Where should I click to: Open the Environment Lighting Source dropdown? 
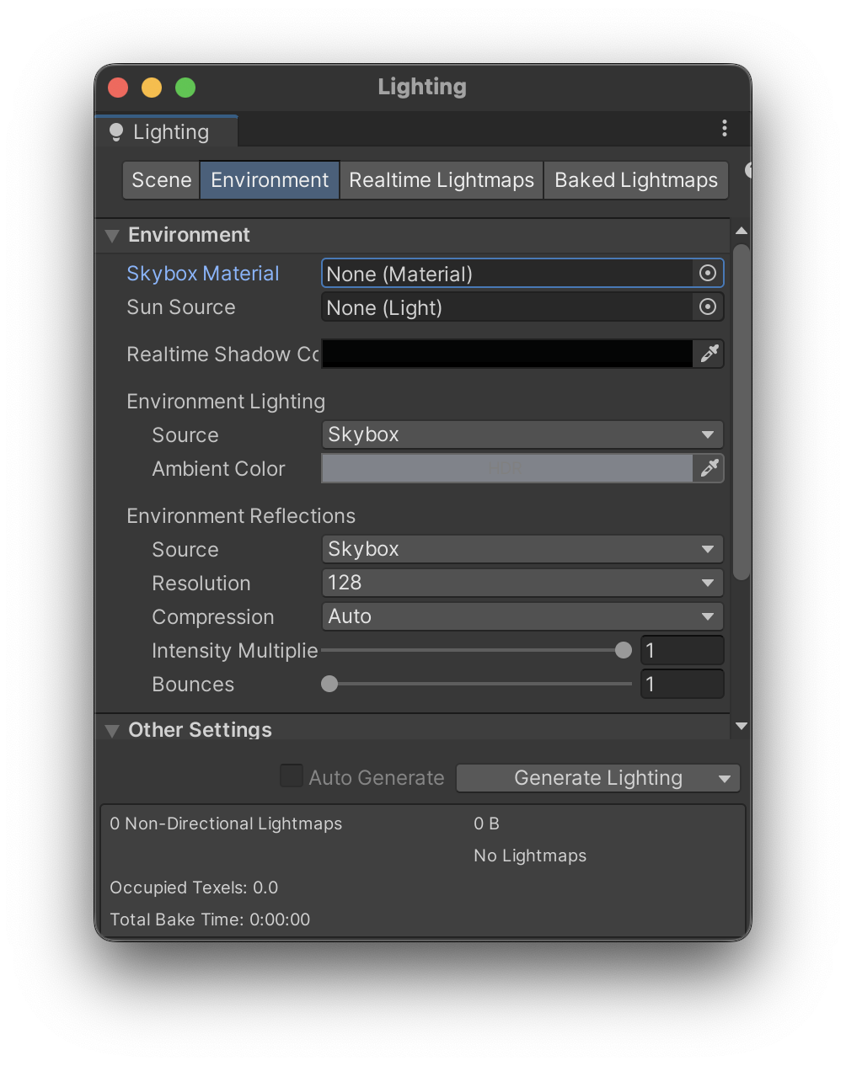click(522, 434)
